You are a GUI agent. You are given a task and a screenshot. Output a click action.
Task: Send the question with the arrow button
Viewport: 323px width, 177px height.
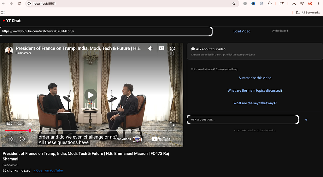(x=306, y=120)
